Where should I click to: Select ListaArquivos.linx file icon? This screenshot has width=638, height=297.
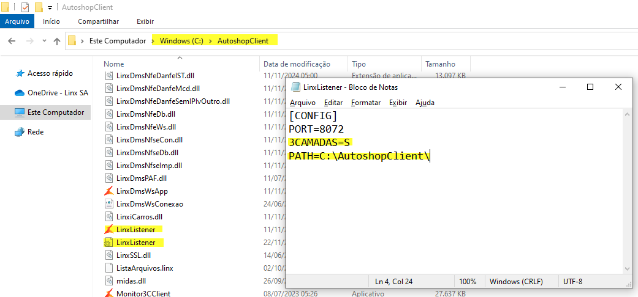coord(108,268)
